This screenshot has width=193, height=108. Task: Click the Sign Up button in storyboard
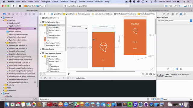[x=135, y=42]
